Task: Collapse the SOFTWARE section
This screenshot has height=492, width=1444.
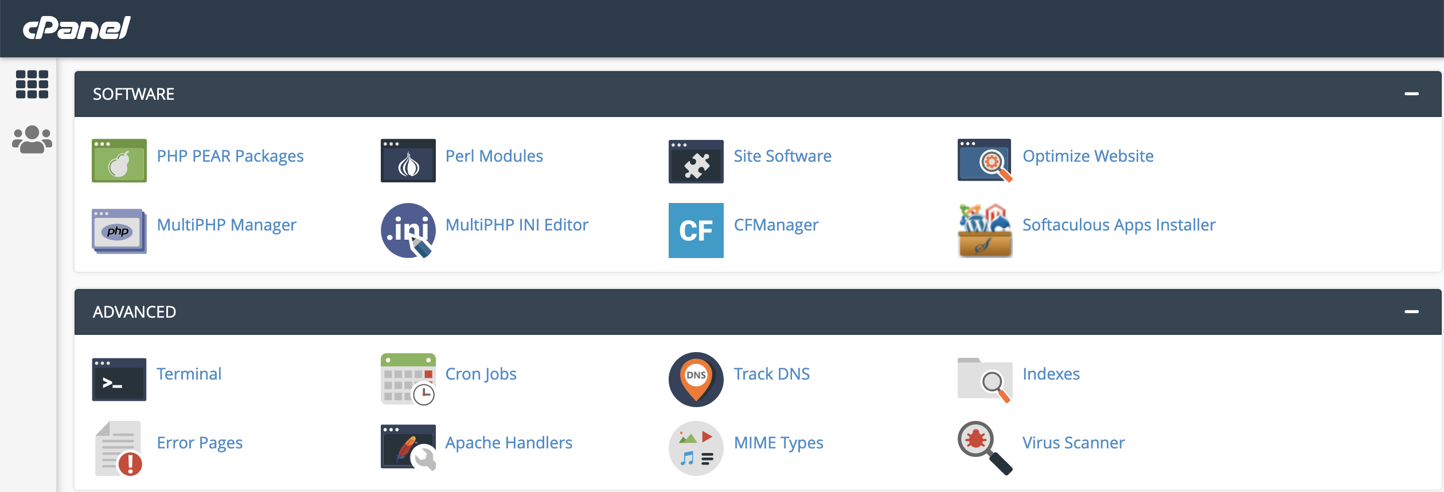Action: pyautogui.click(x=1411, y=93)
